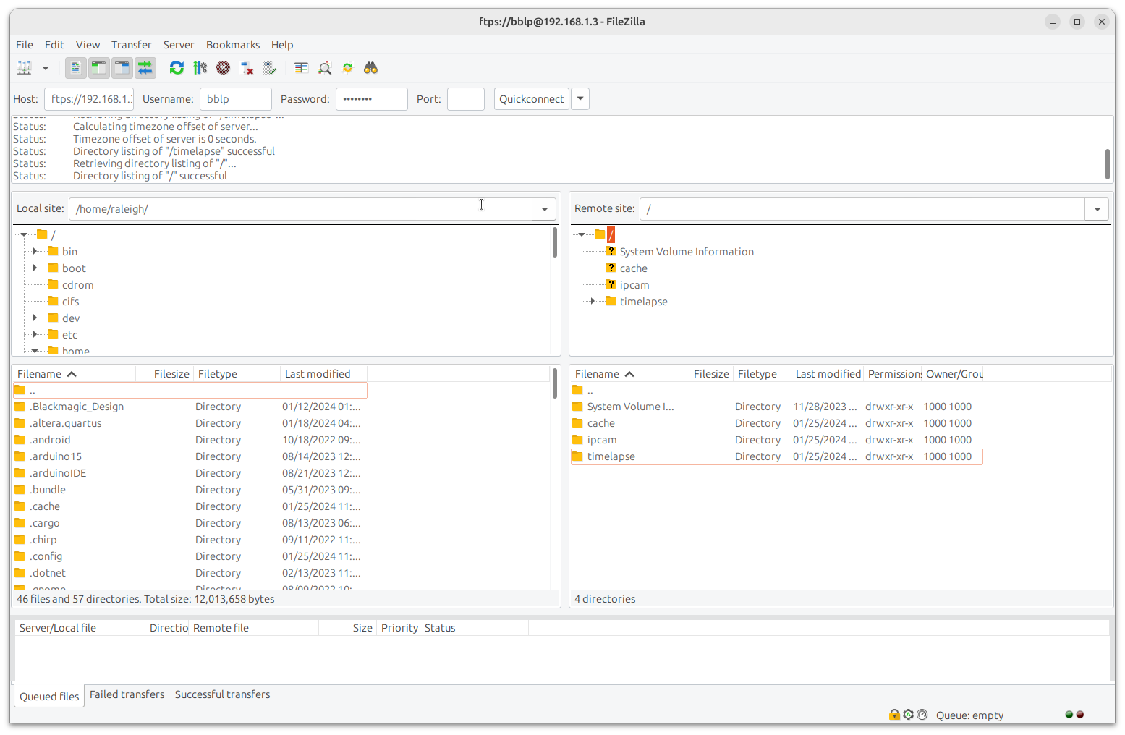Click the speed limits gauge icon

pyautogui.click(x=922, y=715)
